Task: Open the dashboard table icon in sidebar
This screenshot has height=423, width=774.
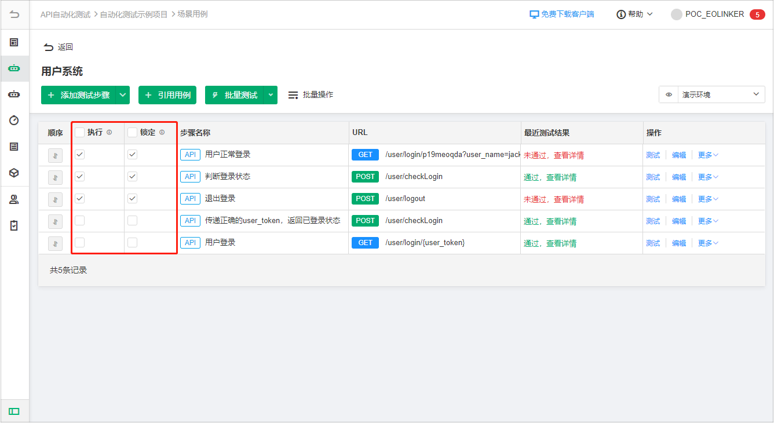Action: [14, 42]
